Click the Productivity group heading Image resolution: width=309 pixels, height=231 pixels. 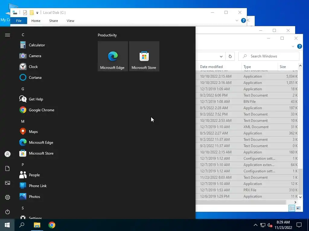coord(107,35)
